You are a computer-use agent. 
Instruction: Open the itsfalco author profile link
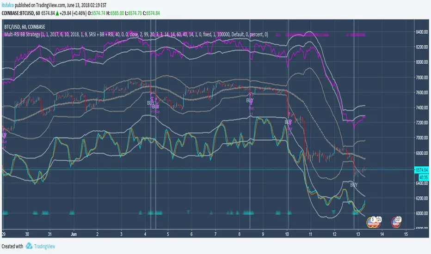pos(8,5)
